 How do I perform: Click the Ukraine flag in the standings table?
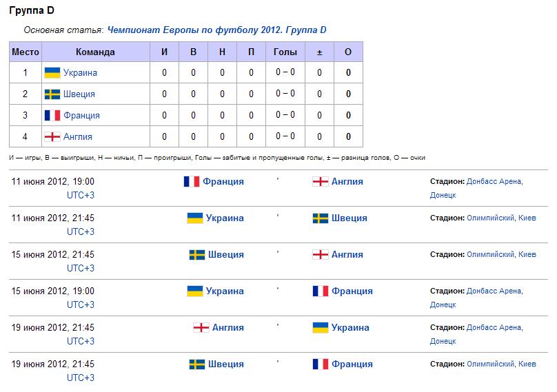pos(52,72)
